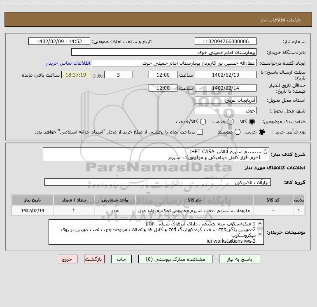Click the delivery province field آذربایجان غربی
Viewport: 317px width, 307px height.
pyautogui.click(x=226, y=100)
